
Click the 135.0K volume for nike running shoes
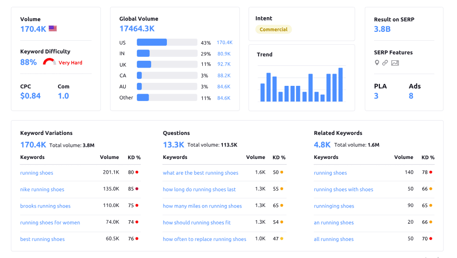[x=111, y=189]
